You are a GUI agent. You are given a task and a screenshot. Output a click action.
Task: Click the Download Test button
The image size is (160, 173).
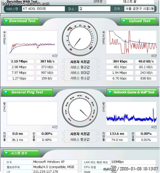tap(21, 21)
